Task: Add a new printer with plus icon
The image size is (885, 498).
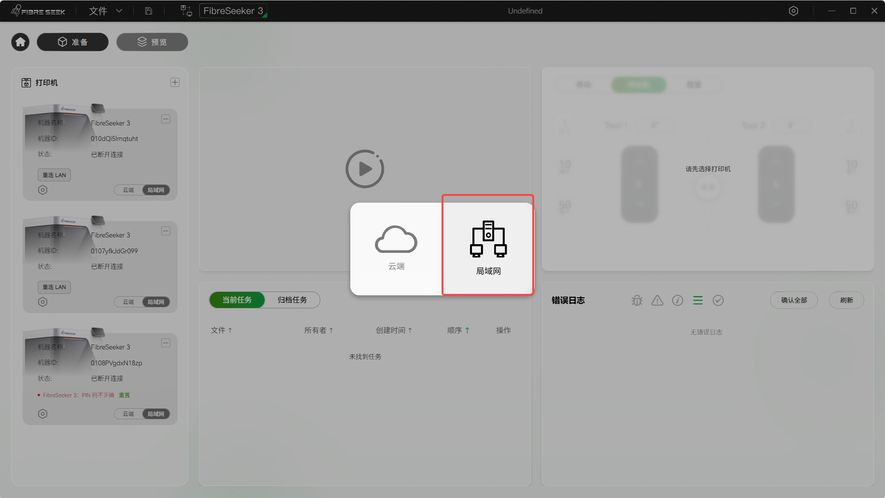Action: [x=175, y=83]
